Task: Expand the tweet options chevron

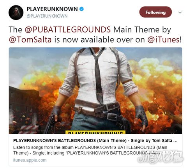Action: (180, 12)
